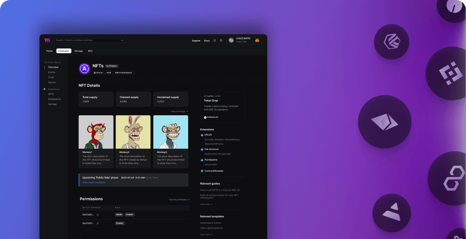Click the MetaMask fox wallet icon

click(257, 40)
